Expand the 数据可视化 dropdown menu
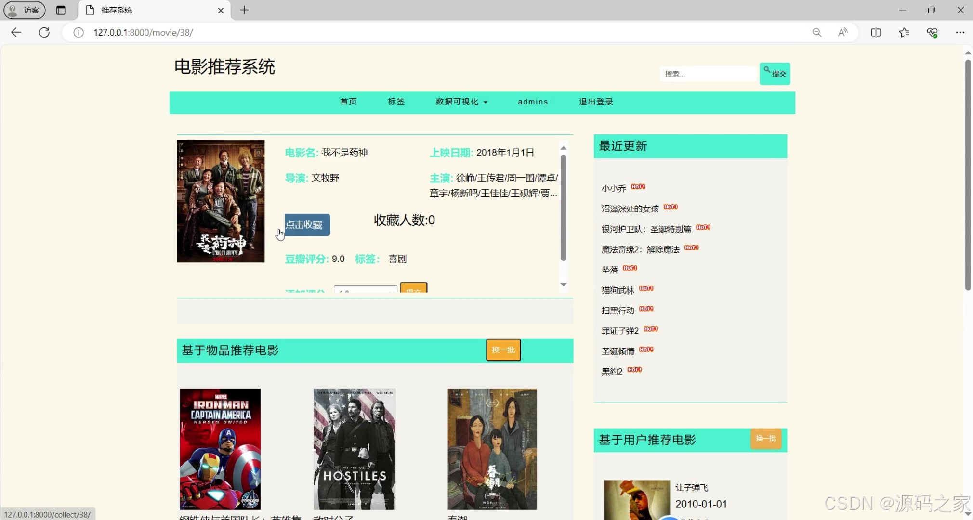Viewport: 973px width, 520px height. point(461,102)
